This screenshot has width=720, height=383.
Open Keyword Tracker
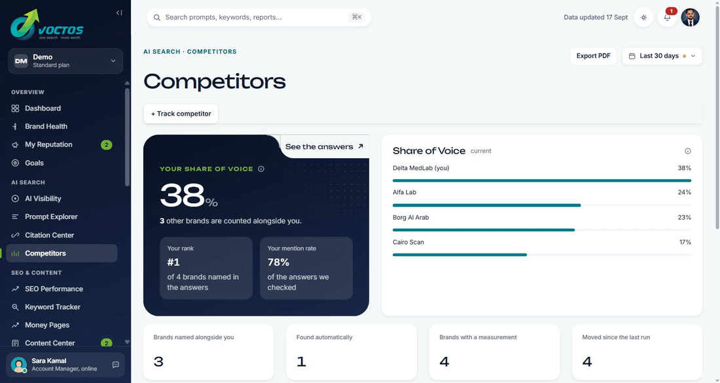pos(62,307)
